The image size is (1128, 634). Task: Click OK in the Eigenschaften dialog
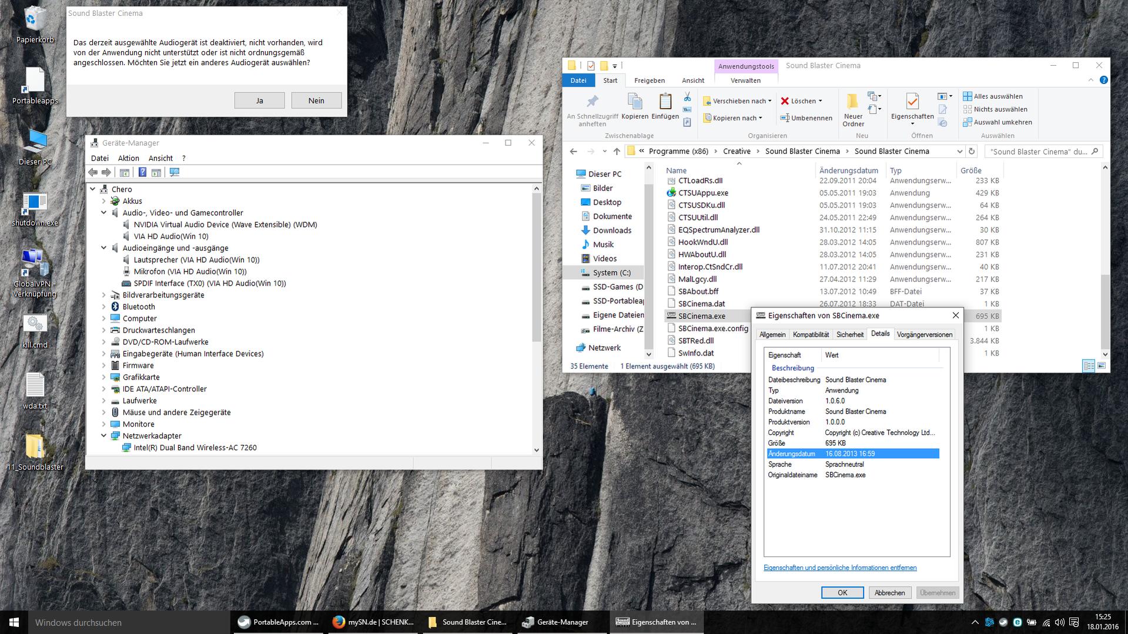click(x=842, y=592)
